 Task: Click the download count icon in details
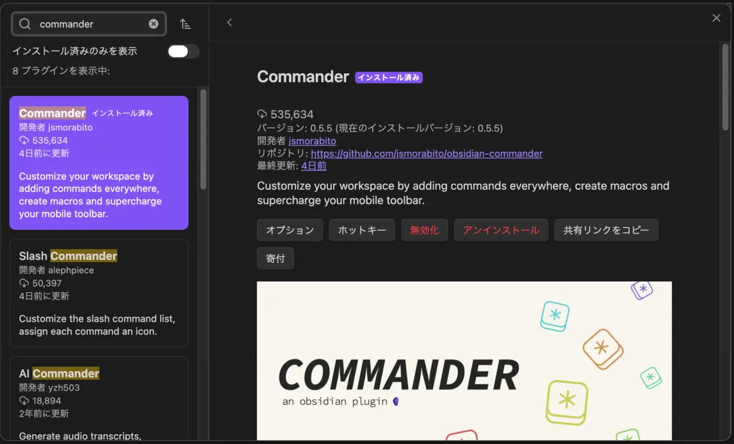[x=262, y=114]
